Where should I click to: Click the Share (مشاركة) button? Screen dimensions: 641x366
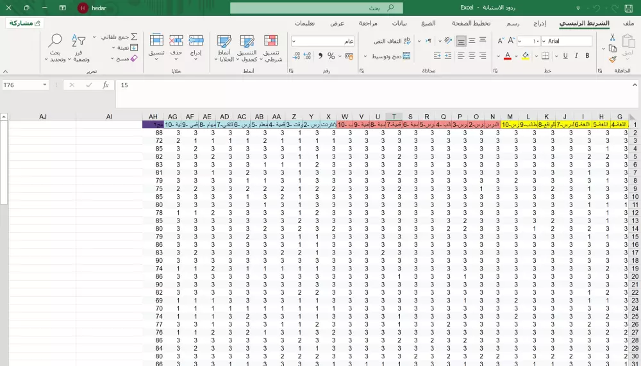click(x=24, y=23)
